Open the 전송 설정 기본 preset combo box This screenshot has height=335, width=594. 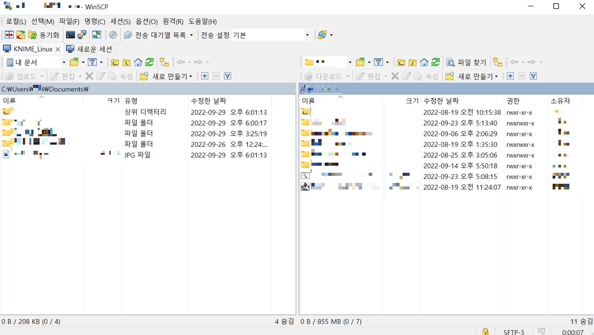coord(271,35)
